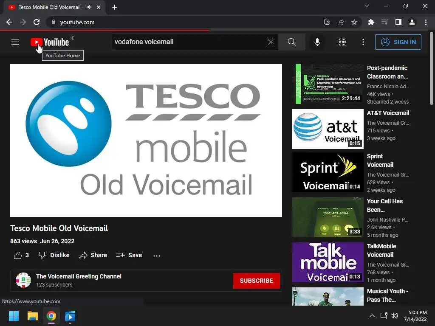Open the YouTube apps grid

click(343, 42)
